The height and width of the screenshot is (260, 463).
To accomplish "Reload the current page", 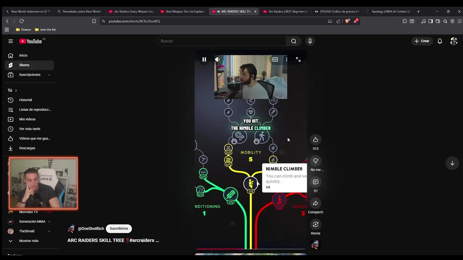I will [x=22, y=21].
